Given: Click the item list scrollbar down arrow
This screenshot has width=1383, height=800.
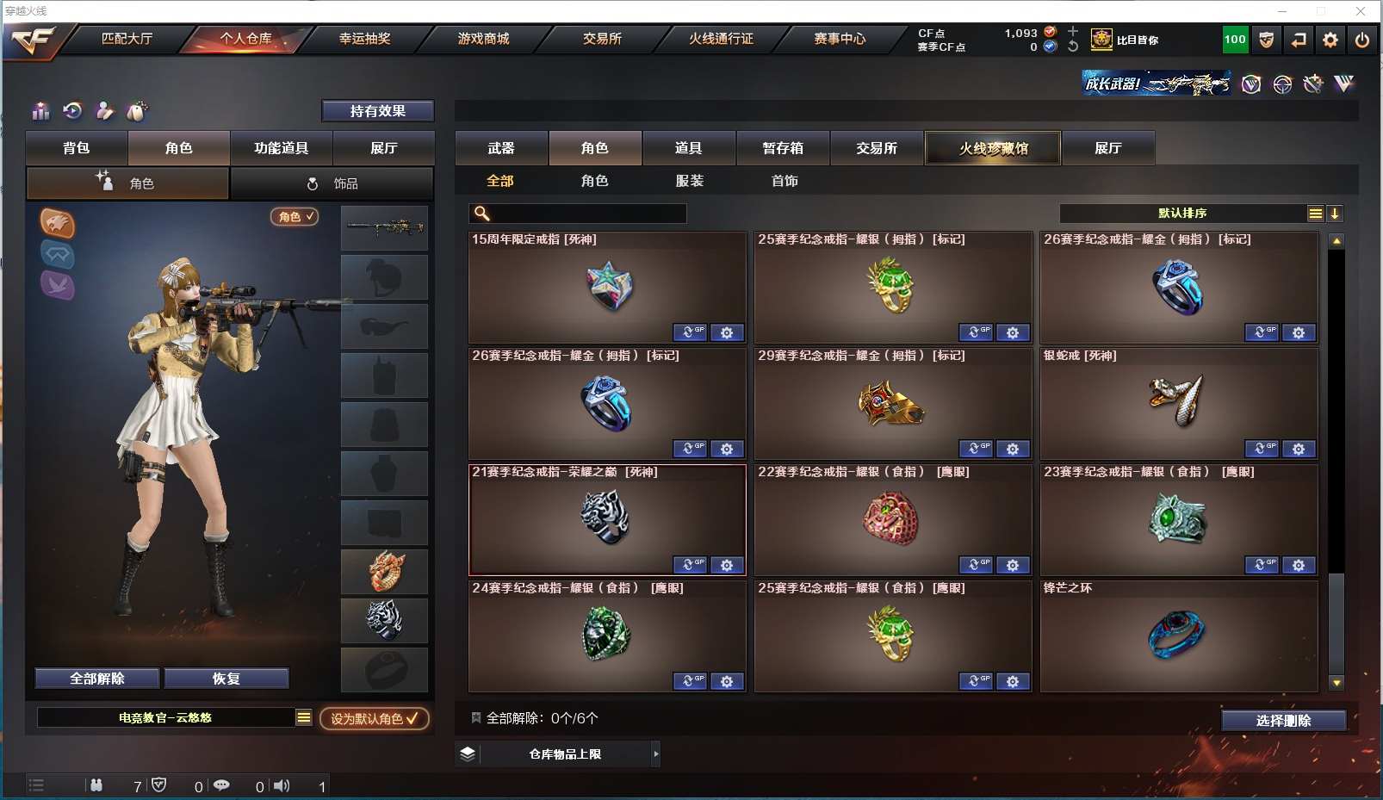Looking at the screenshot, I should click(1336, 683).
